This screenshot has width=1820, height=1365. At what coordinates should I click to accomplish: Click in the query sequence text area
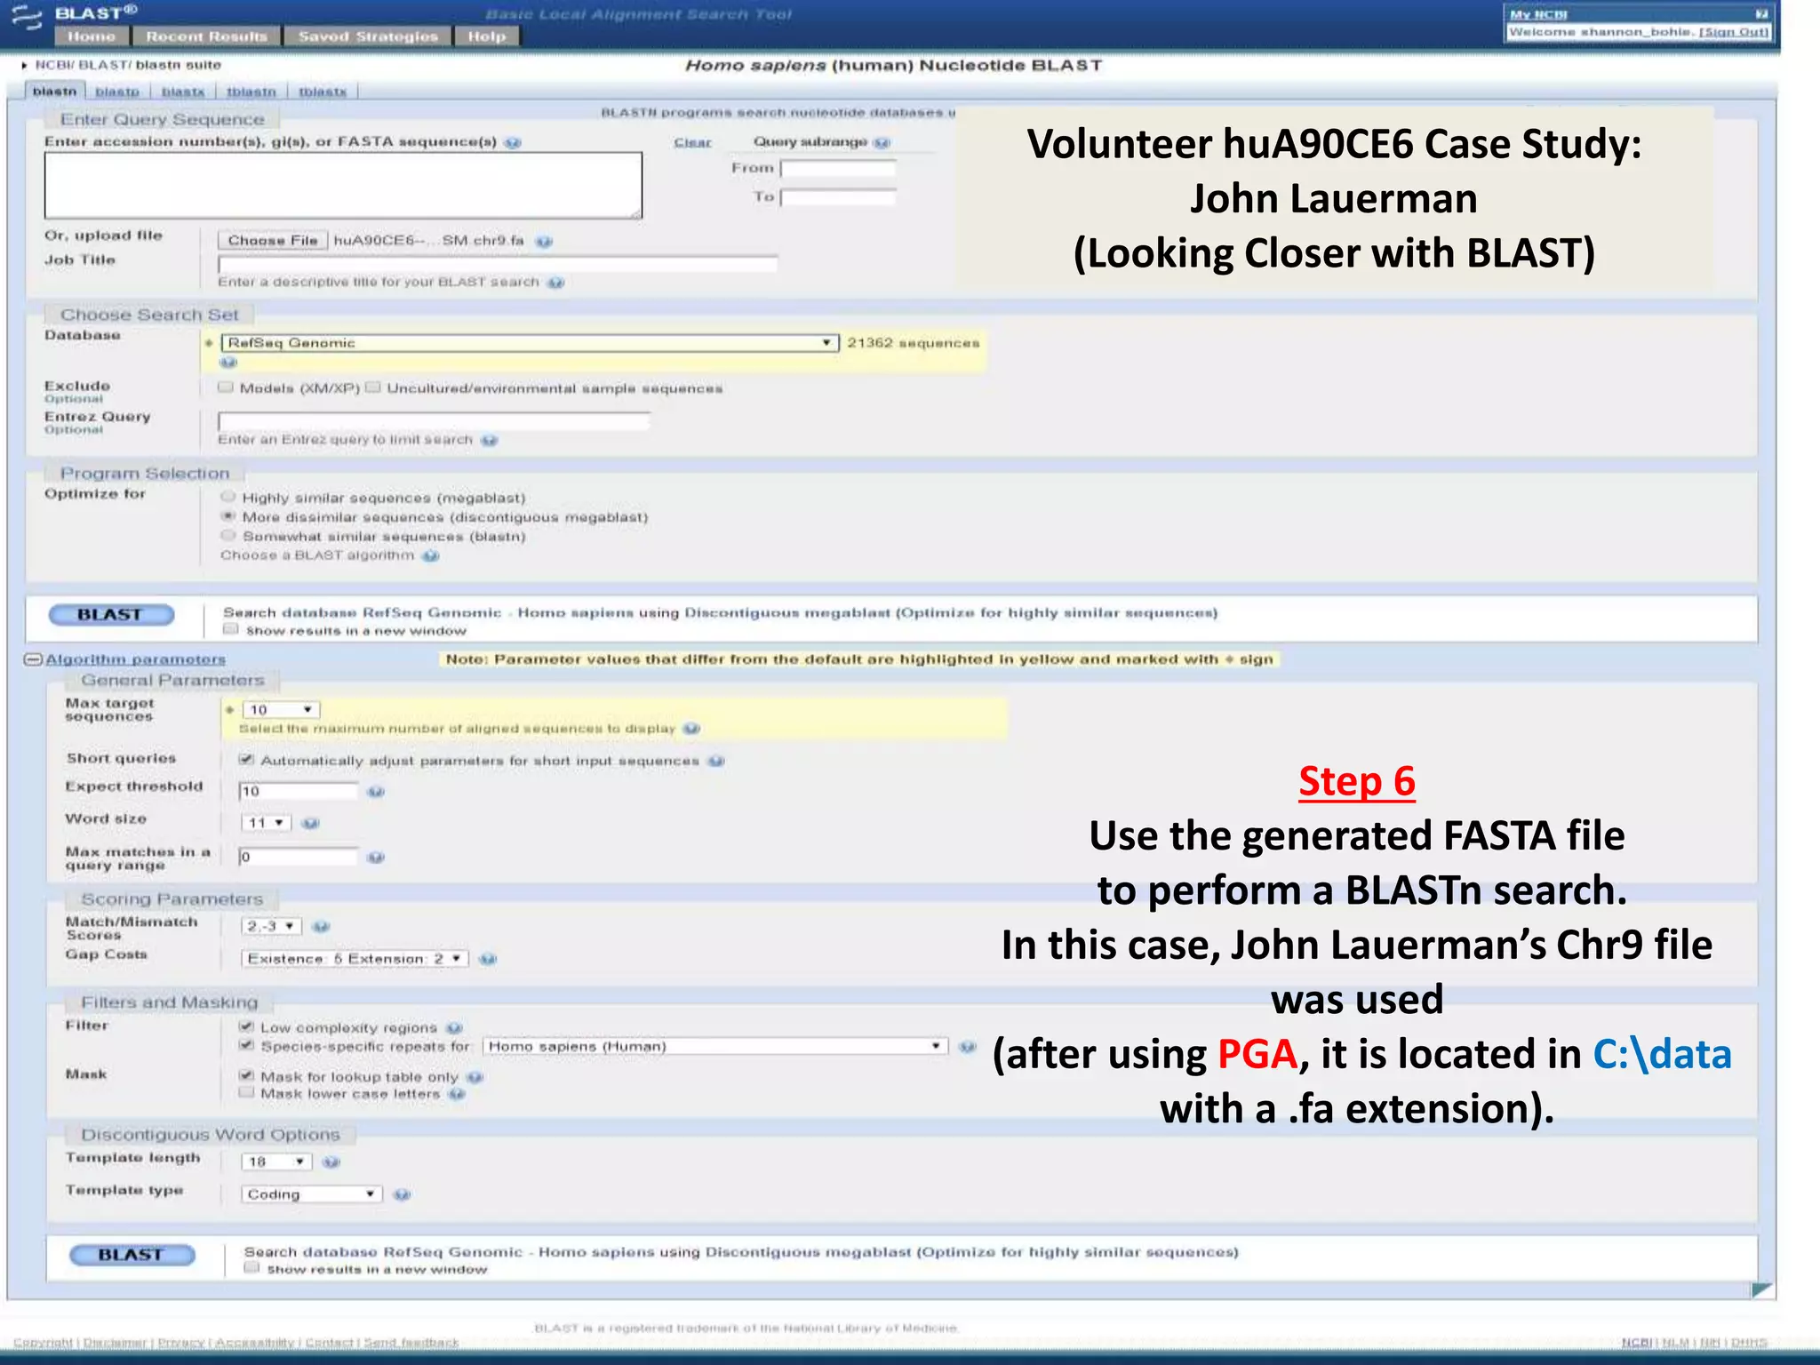[343, 185]
